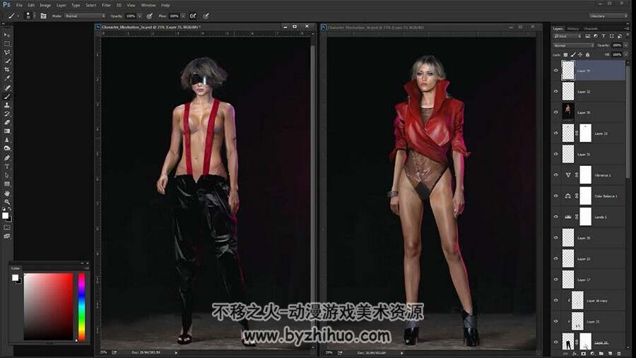Screen dimensions: 636x358
Task: Open the layer blend mode Normal dropdown
Action: click(x=573, y=45)
